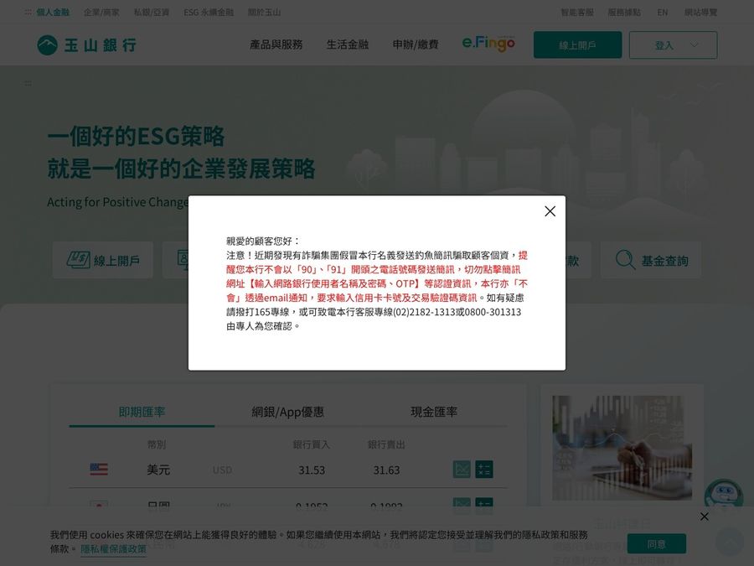
Task: Select the 網銀/App優惠 tab
Action: coord(288,412)
